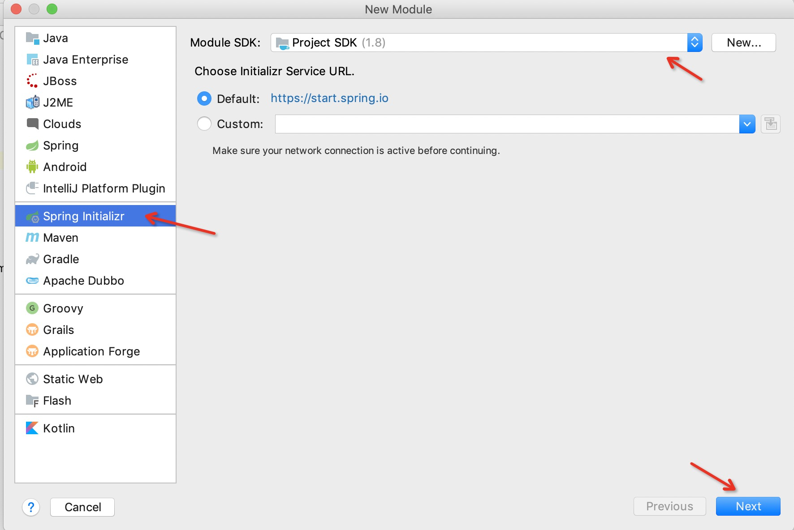Screen dimensions: 794x530
Task: Choose the Clouds speech-bubble icon
Action: tap(32, 124)
